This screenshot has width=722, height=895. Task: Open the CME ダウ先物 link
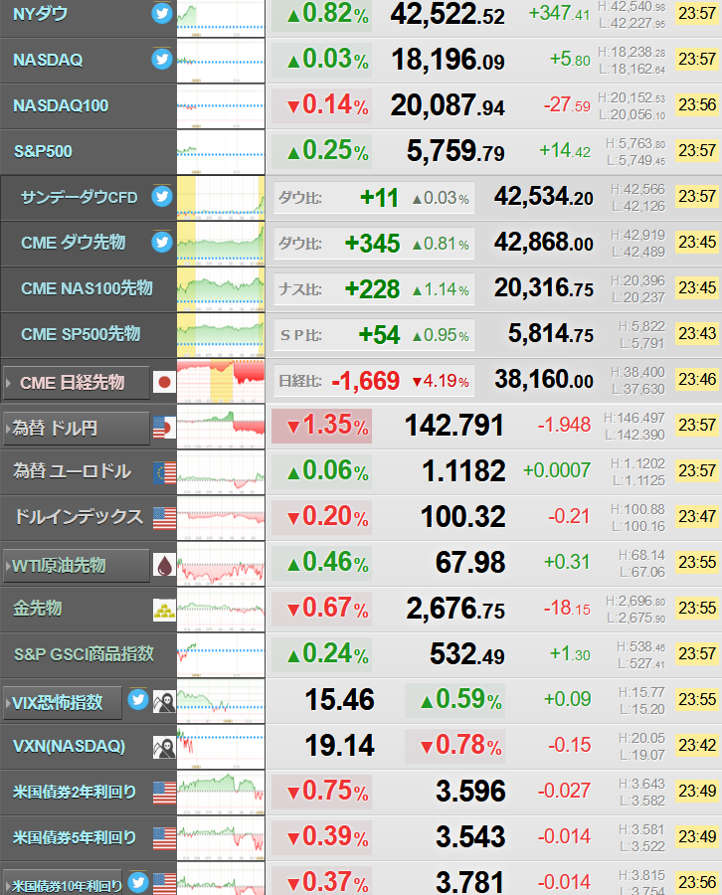(x=73, y=243)
